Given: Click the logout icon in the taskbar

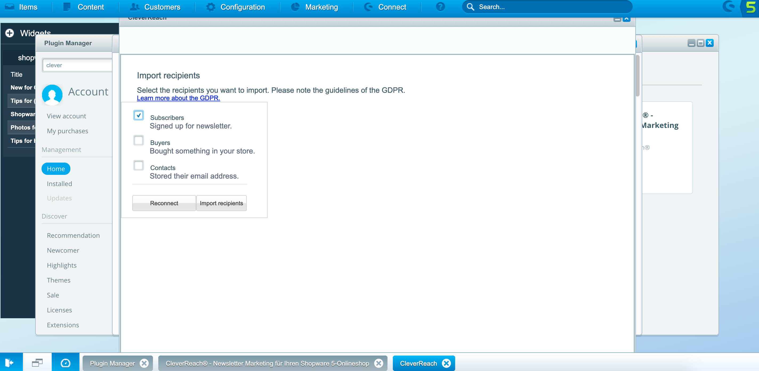Looking at the screenshot, I should tap(10, 362).
